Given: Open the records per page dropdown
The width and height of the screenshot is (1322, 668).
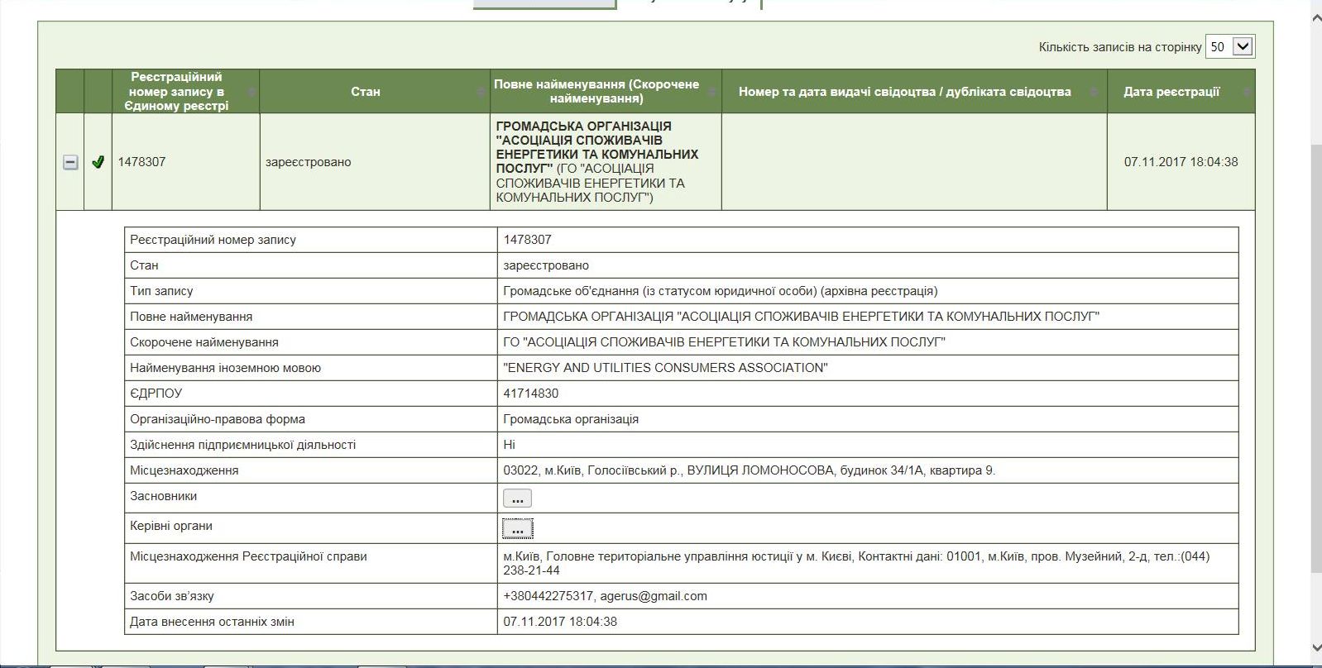Looking at the screenshot, I should click(1230, 47).
